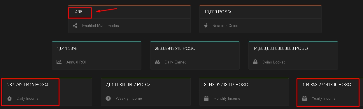This screenshot has height=109, width=363.
Task: Select the 14,860,000.00000000 POSQ value
Action: pos(280,48)
